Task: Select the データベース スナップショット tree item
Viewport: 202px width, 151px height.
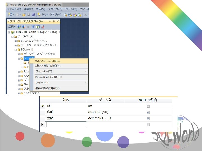Action: pyautogui.click(x=39, y=45)
